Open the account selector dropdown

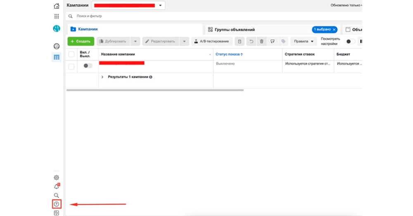(128, 5)
